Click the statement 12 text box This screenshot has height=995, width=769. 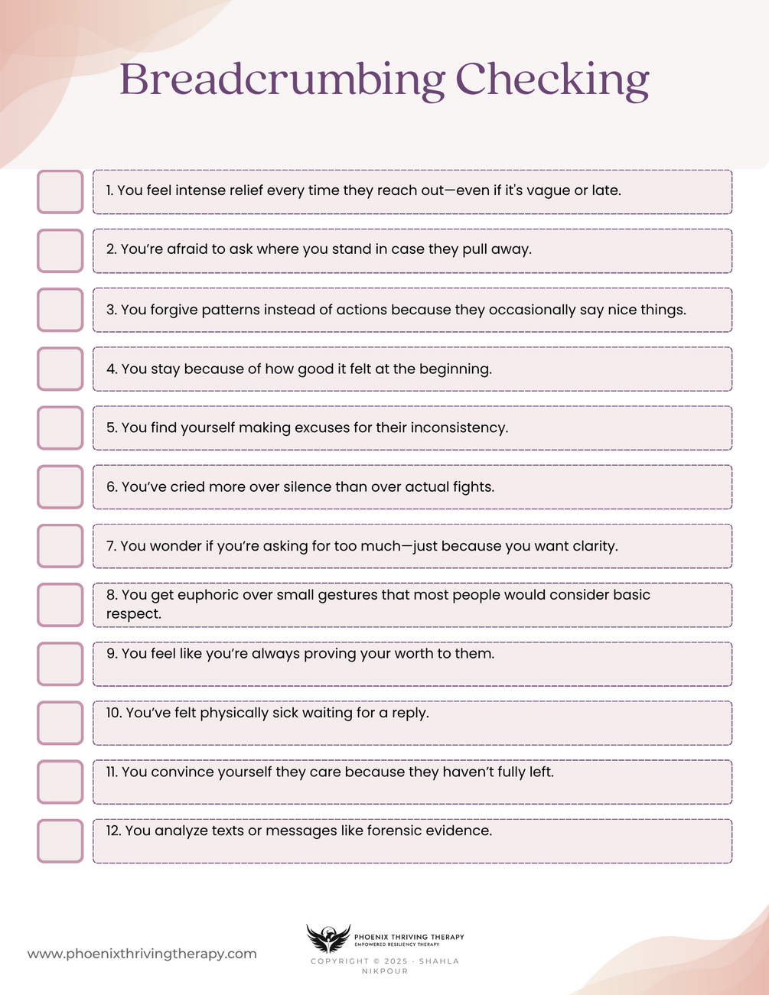[x=412, y=841]
